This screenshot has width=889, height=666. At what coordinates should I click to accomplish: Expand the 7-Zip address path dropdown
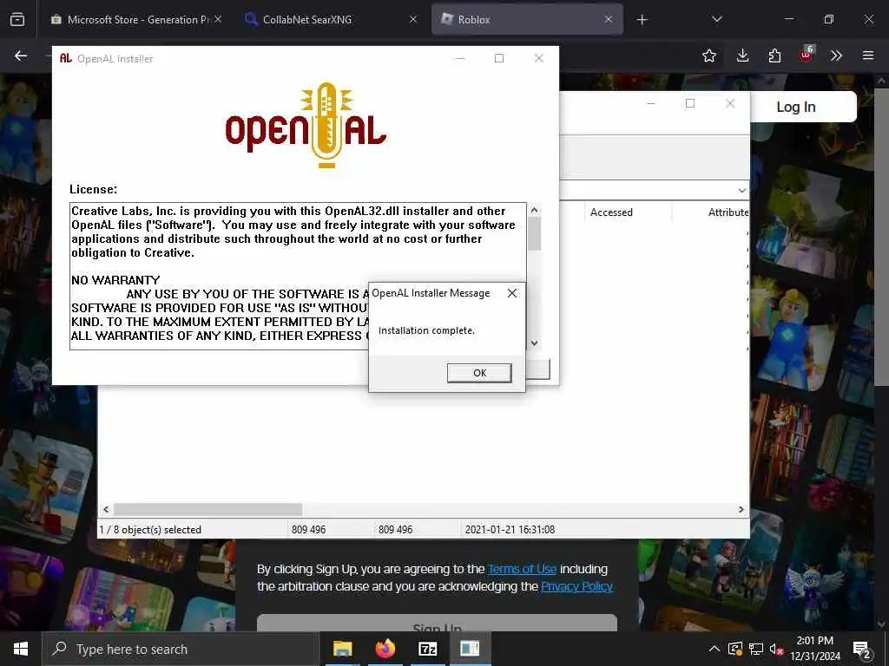pyautogui.click(x=741, y=190)
